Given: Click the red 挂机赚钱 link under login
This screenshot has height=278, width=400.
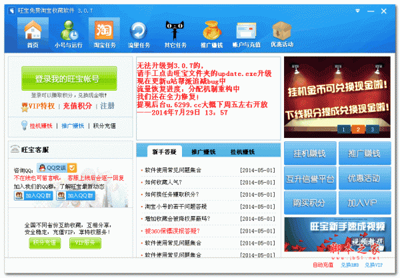Looking at the screenshot, I should 41,126.
